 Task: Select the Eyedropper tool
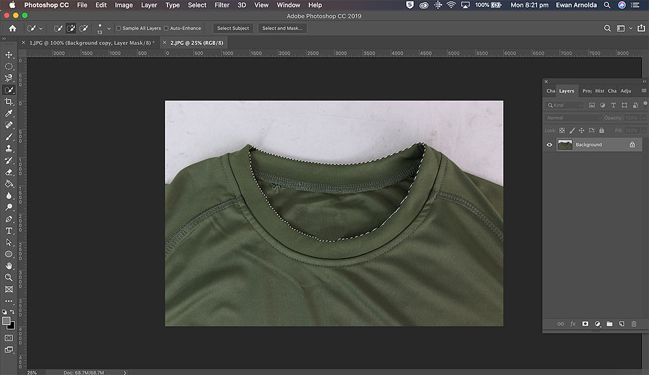click(9, 113)
